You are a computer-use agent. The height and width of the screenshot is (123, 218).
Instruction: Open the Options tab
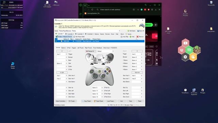tap(97, 34)
